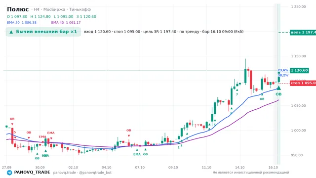This screenshot has height=178, width=316.
Task: Click the large green OB triangle on latest bar
Action: tap(278, 88)
